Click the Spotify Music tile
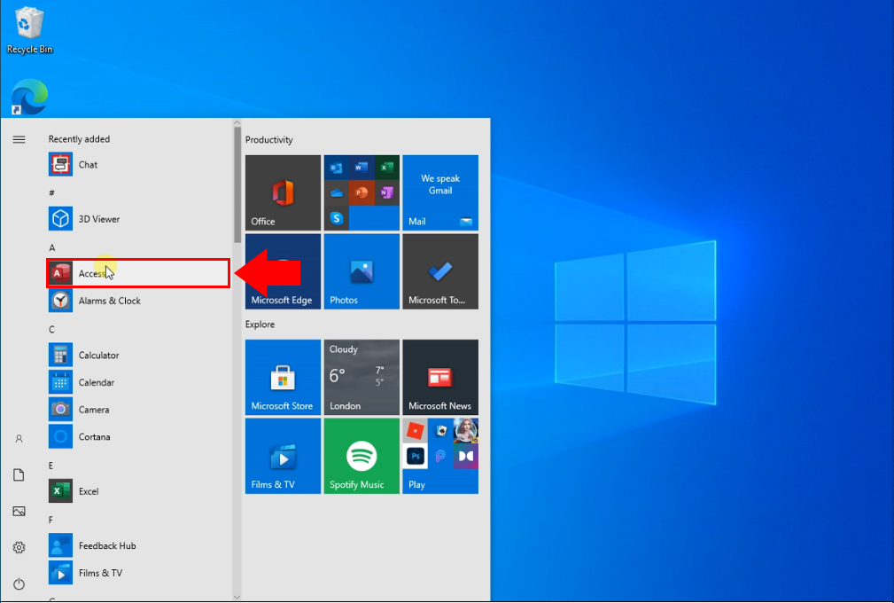Screen dimensions: 894x603 [361, 456]
